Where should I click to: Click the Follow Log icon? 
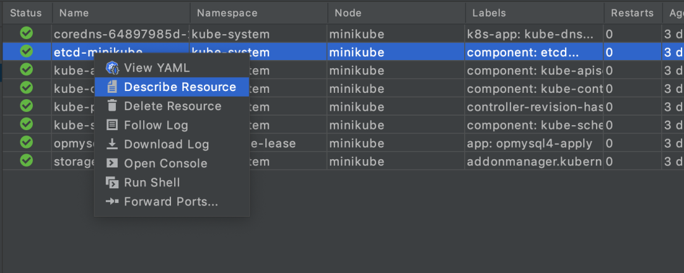click(x=112, y=125)
